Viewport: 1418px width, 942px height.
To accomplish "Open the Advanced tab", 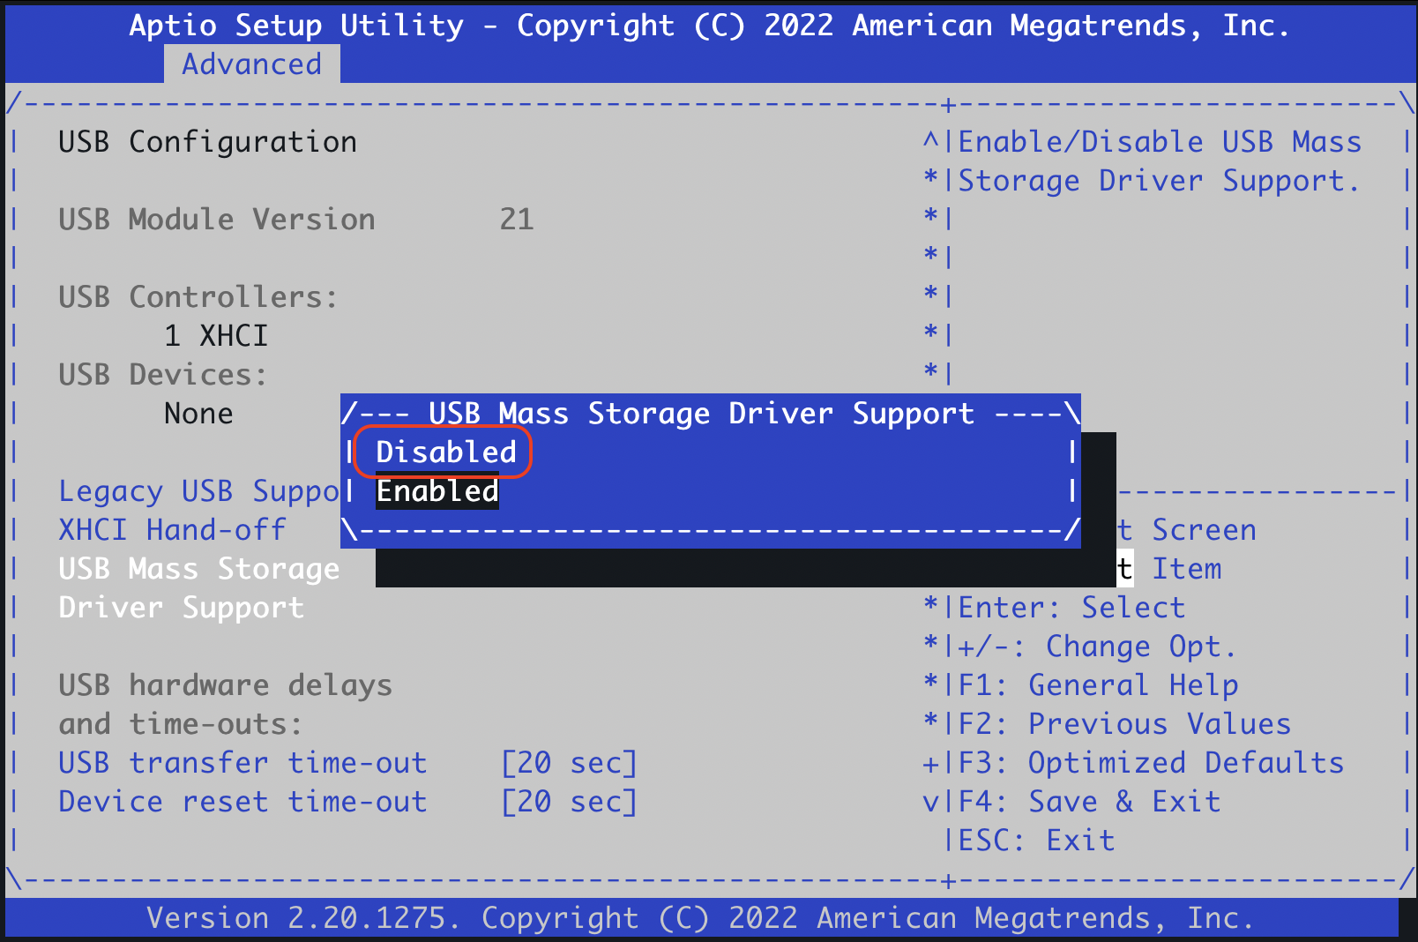I will (251, 64).
